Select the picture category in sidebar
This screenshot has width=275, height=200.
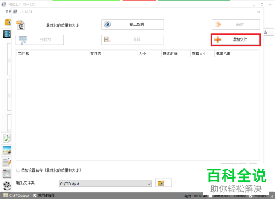(7, 151)
